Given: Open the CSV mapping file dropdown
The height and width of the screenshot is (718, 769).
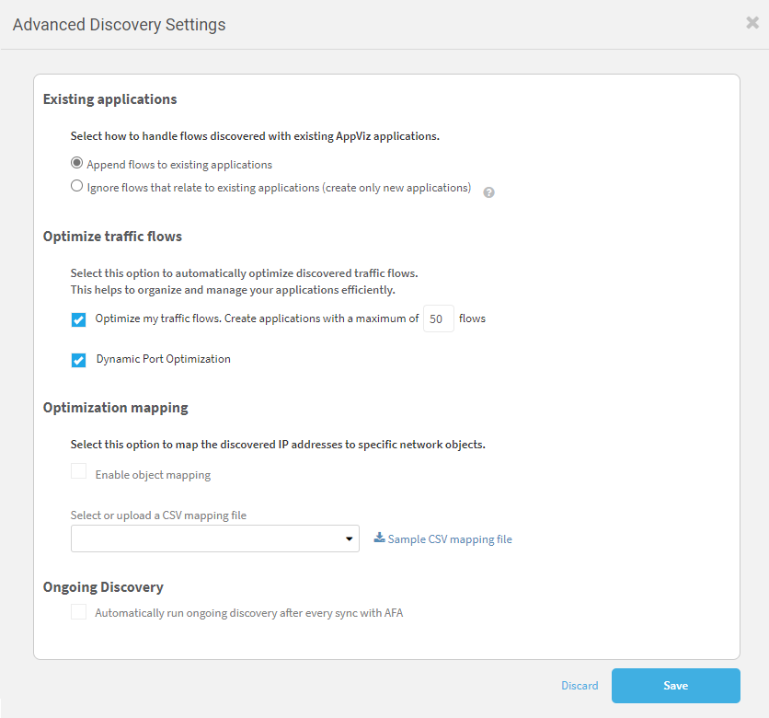Looking at the screenshot, I should click(214, 538).
